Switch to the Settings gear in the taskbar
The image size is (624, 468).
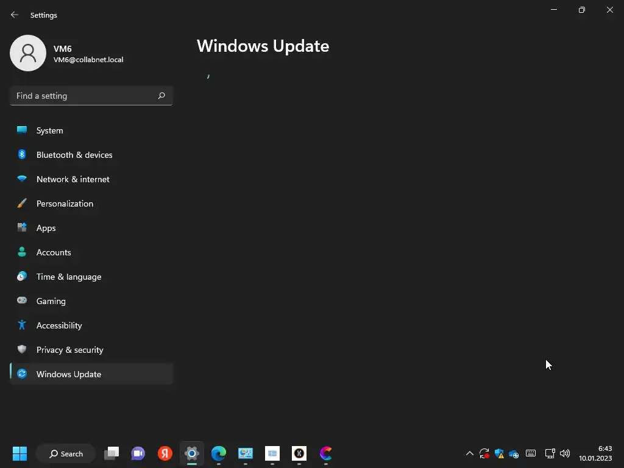[192, 453]
